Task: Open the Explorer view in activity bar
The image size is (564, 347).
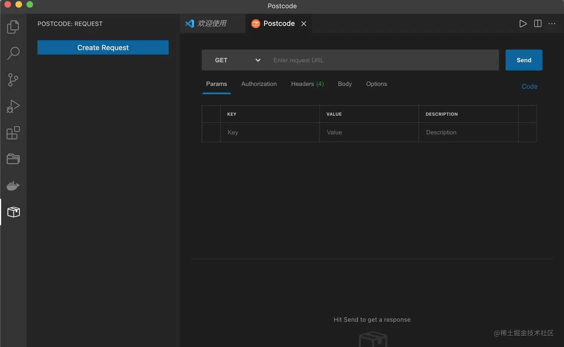Action: point(13,27)
